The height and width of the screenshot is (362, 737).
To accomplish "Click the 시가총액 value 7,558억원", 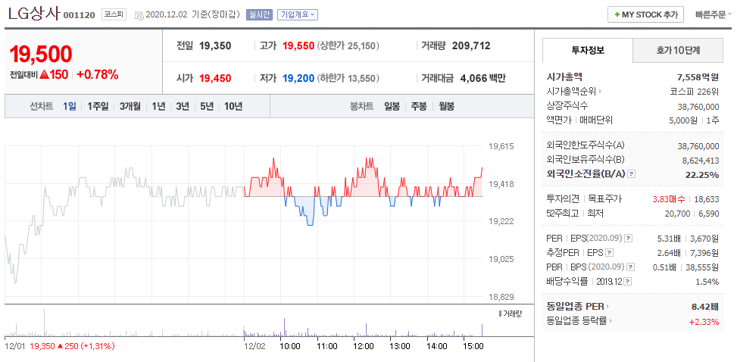I will tap(698, 77).
